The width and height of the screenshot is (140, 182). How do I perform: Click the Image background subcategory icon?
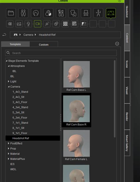[x=19, y=24]
